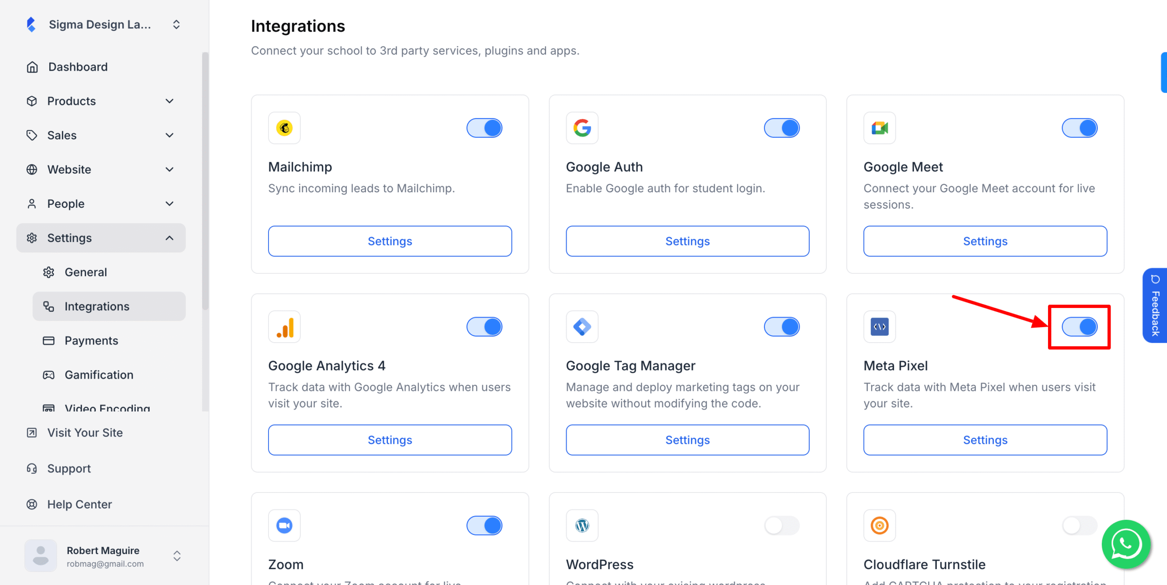Enable the WordPress integration toggle
Screen dimensions: 1167x585
[x=782, y=525]
